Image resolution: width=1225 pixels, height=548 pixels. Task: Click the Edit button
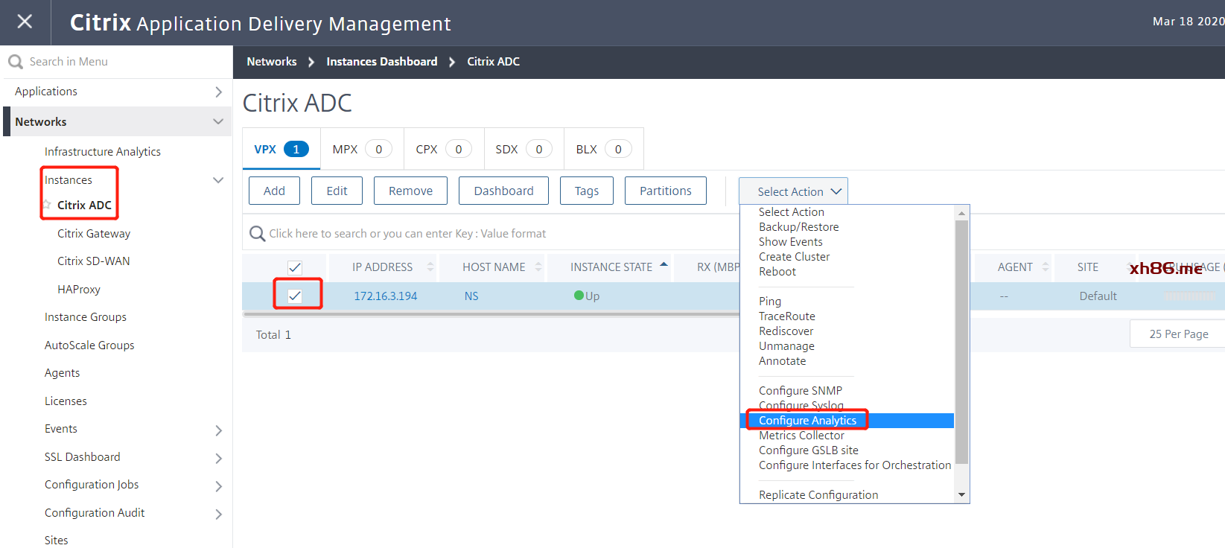(x=337, y=191)
